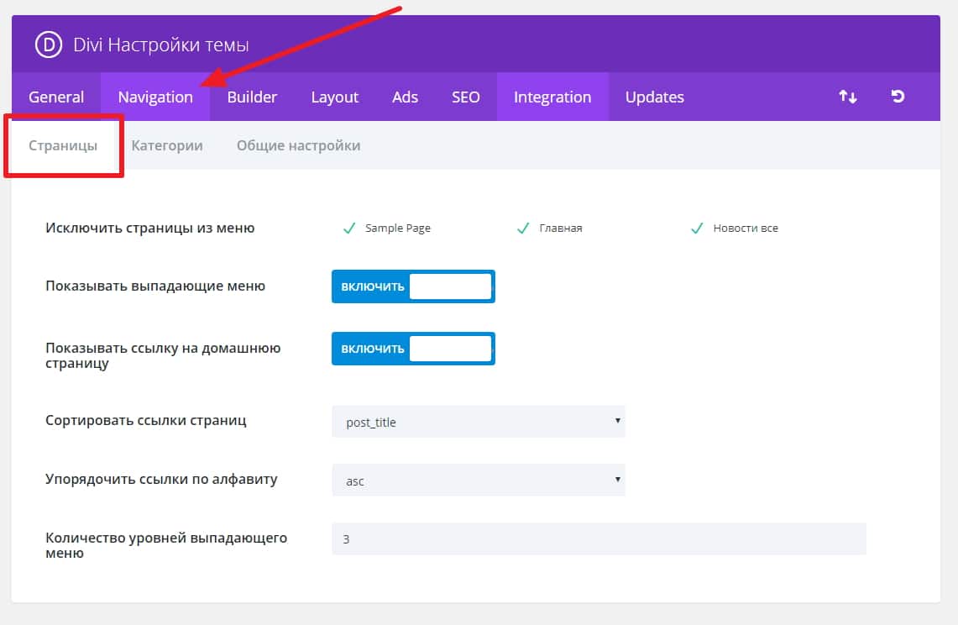
Task: Toggle the Главная page exclusion checkmark
Action: 523,228
